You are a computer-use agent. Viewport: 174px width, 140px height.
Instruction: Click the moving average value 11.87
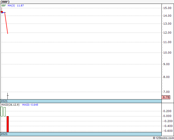point(20,6)
